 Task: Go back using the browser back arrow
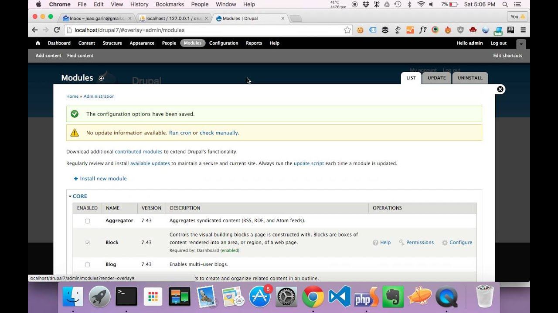point(35,30)
